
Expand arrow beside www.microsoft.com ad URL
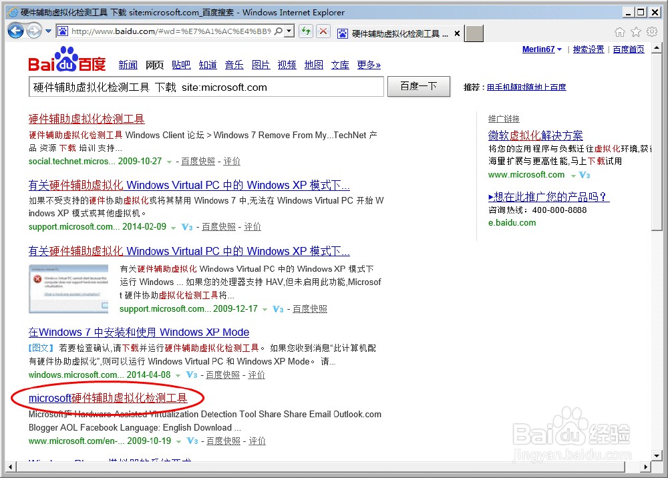573,176
